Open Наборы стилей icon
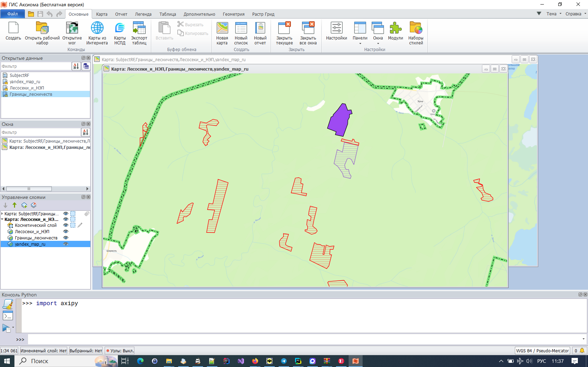 pyautogui.click(x=416, y=33)
